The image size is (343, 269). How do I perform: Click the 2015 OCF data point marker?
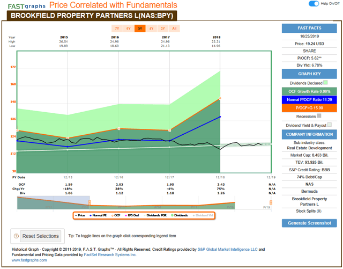pyautogui.click(x=68, y=138)
